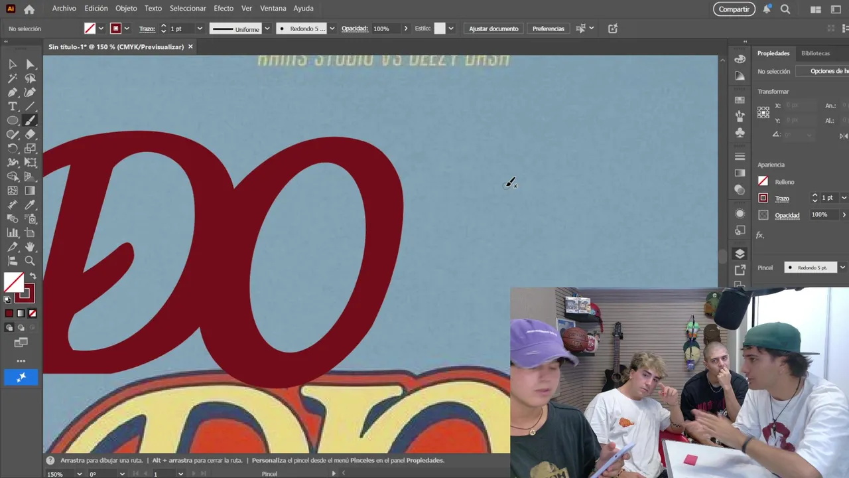Select the Artboard tool

[x=30, y=232]
